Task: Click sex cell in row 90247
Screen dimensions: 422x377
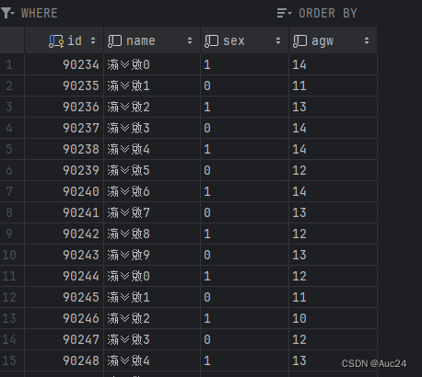Action: [244, 339]
